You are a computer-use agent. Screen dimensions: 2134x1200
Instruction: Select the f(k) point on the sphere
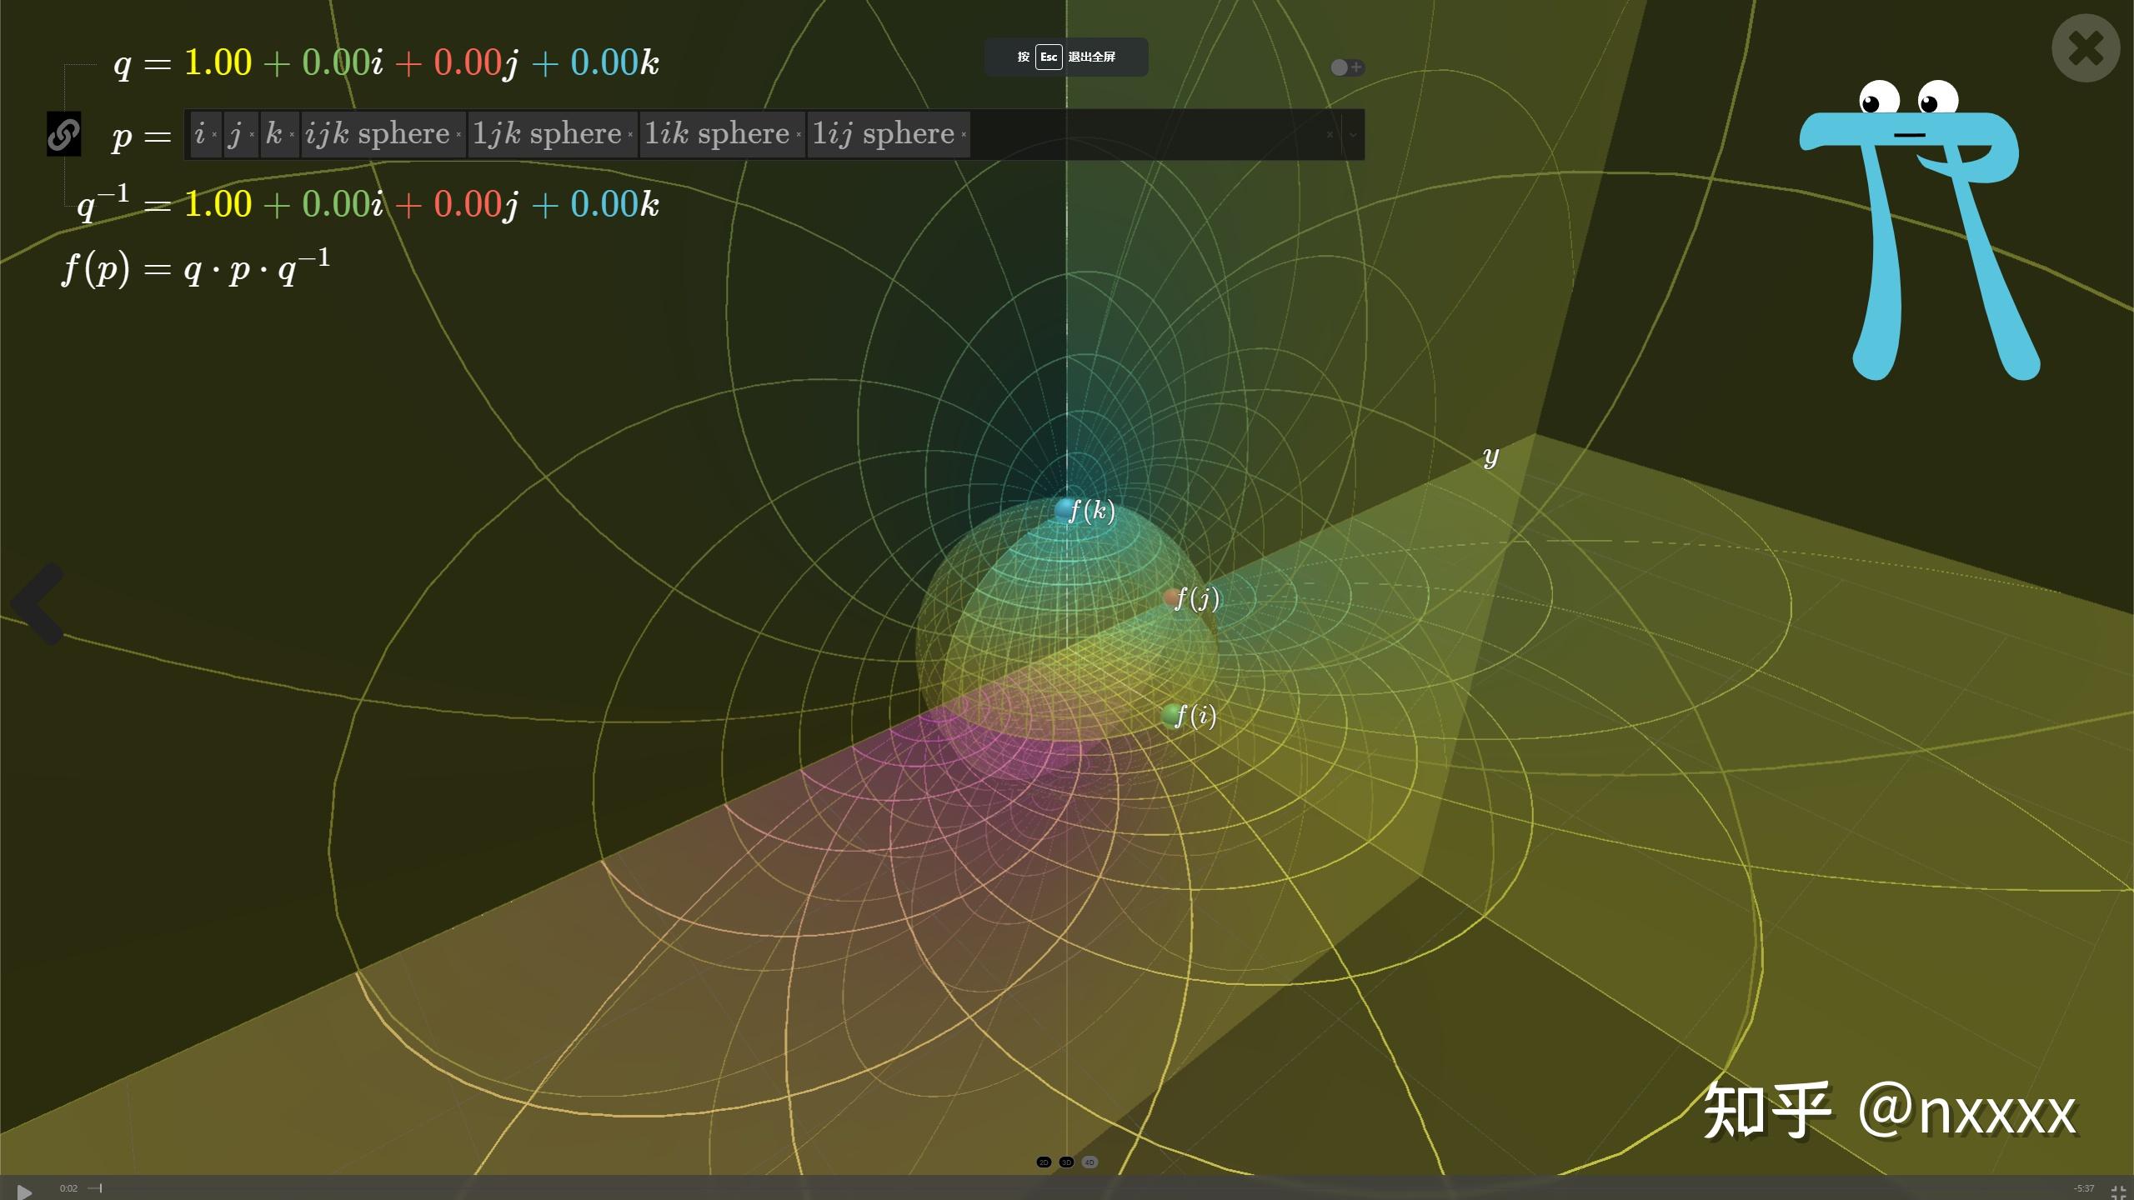1065,510
